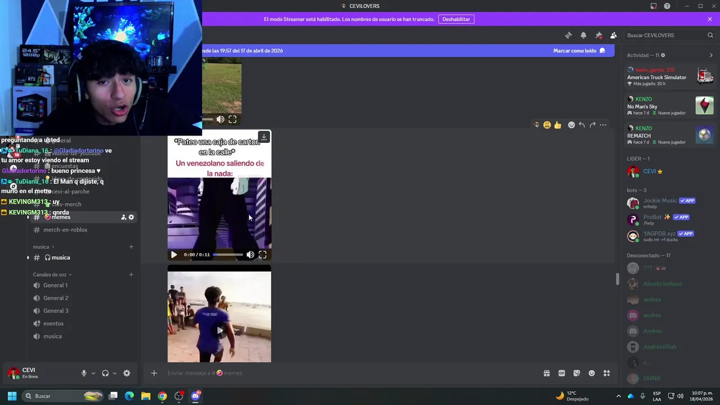Image resolution: width=720 pixels, height=405 pixels.
Task: Open attachment plus button
Action: pos(154,373)
